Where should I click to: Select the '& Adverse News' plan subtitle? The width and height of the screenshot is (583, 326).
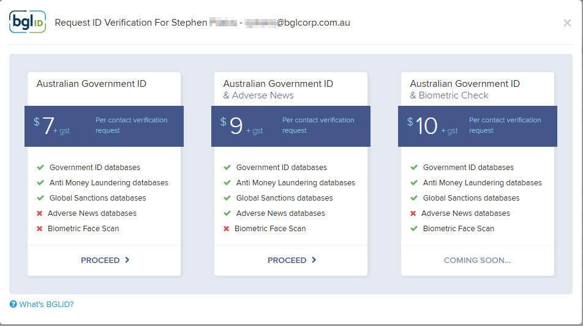(x=258, y=95)
